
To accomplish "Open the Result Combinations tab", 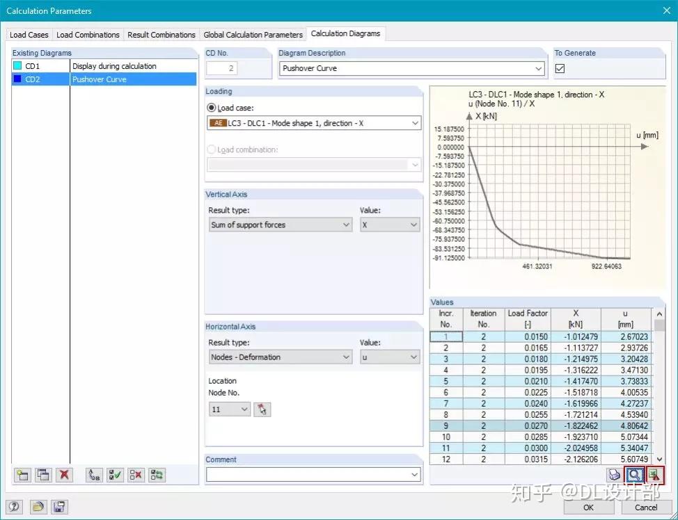I will [161, 35].
